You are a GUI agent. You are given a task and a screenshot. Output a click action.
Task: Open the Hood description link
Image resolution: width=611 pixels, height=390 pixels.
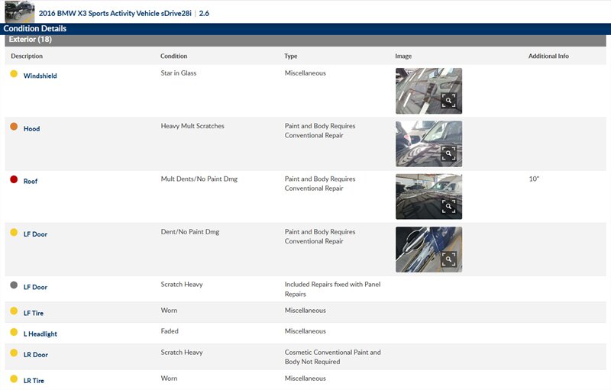[x=31, y=129]
